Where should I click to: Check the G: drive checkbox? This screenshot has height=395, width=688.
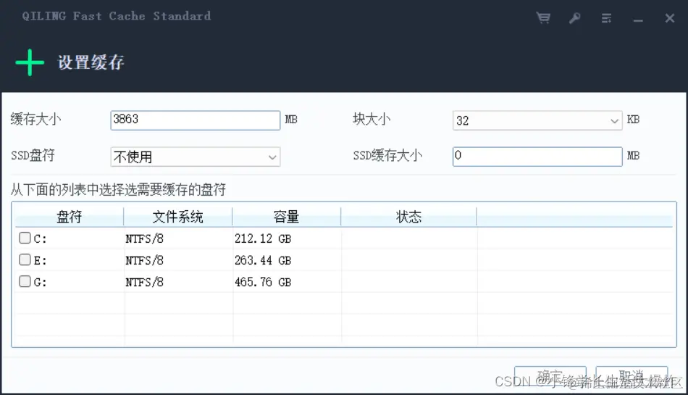25,281
